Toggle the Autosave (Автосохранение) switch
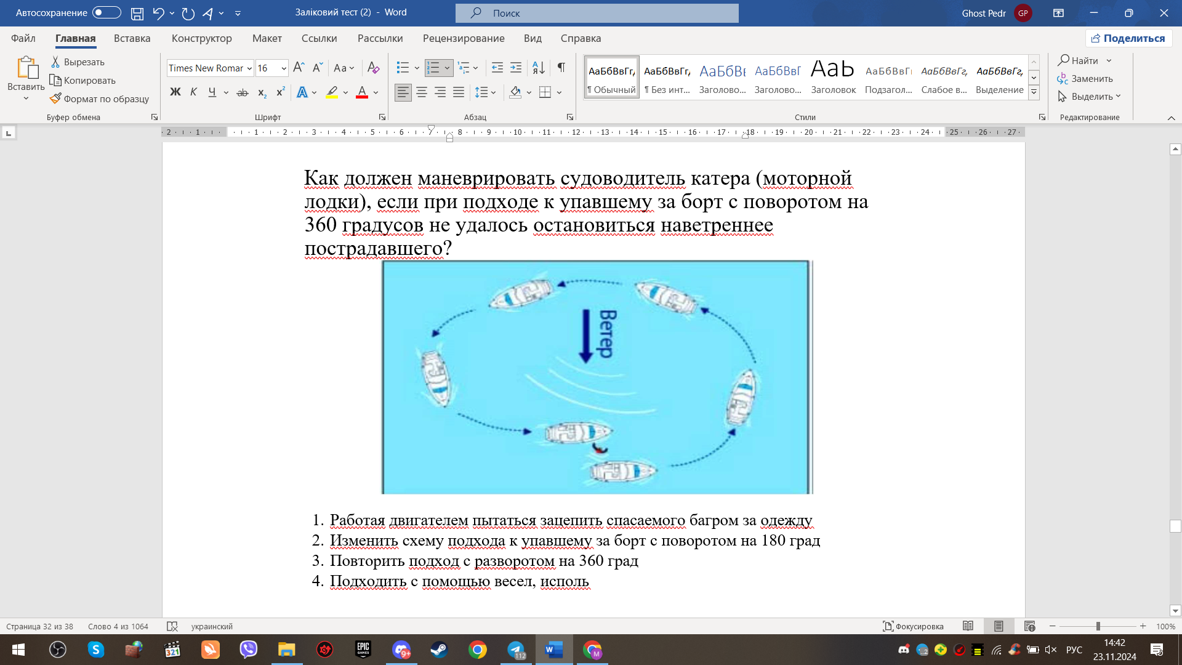 click(107, 13)
